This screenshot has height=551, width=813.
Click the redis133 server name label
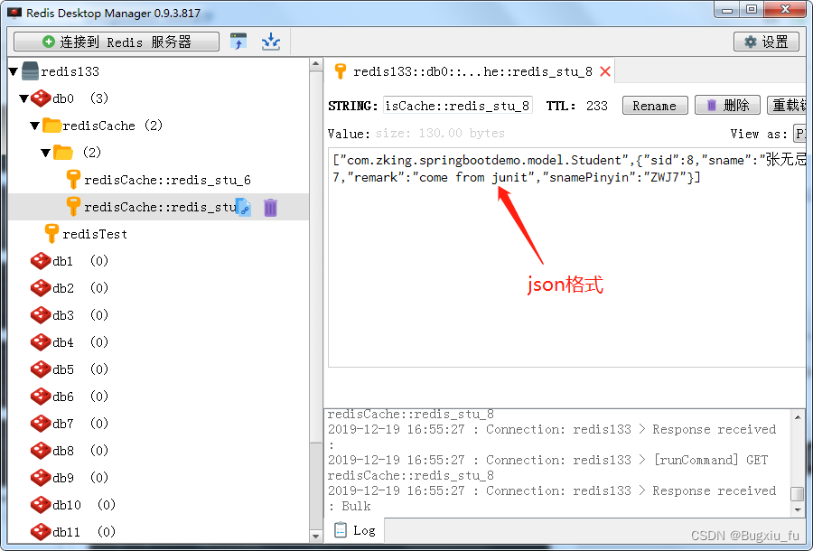70,71
